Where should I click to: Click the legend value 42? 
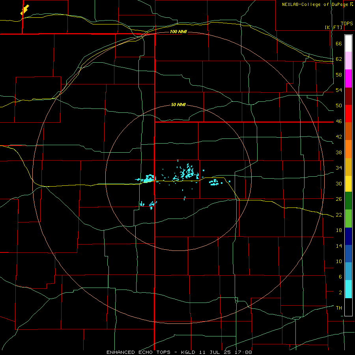339,137
